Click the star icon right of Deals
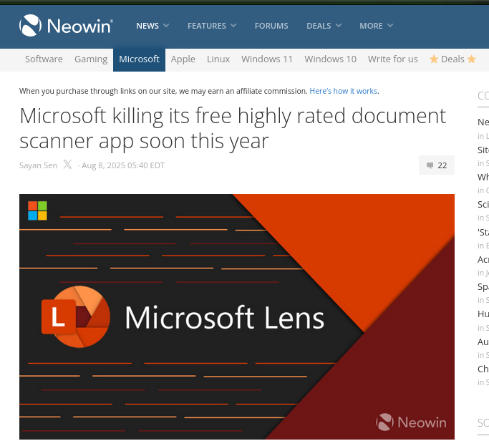Screen dimensions: 489x441 pyautogui.click(x=472, y=59)
